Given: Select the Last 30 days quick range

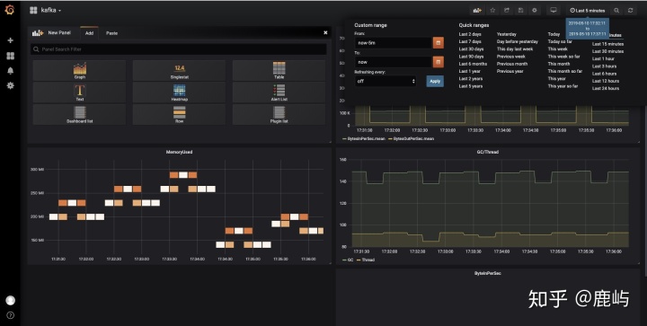Looking at the screenshot, I should tap(471, 49).
